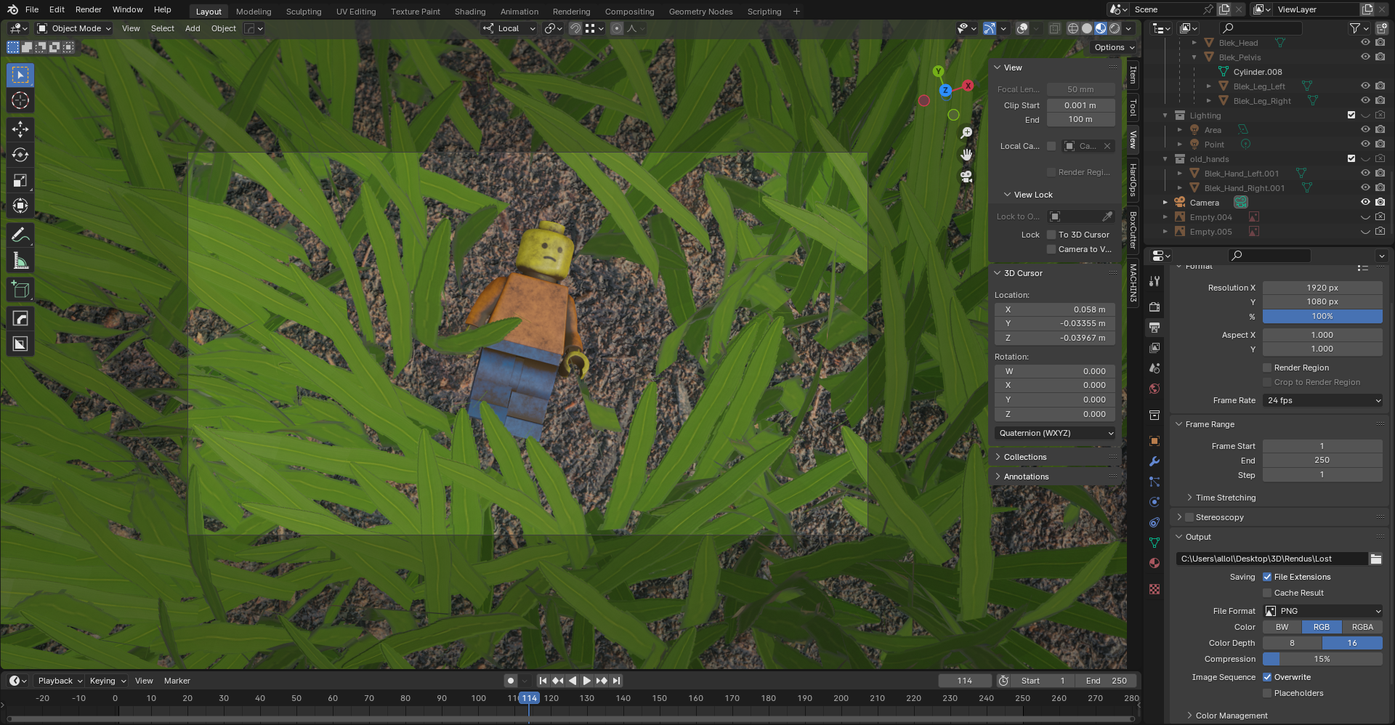Open the Render menu
Image resolution: width=1395 pixels, height=725 pixels.
(x=89, y=9)
